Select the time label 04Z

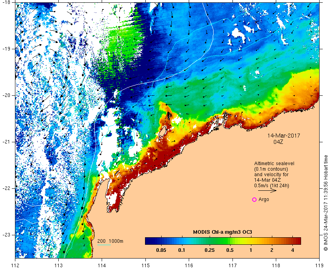[x=278, y=142]
